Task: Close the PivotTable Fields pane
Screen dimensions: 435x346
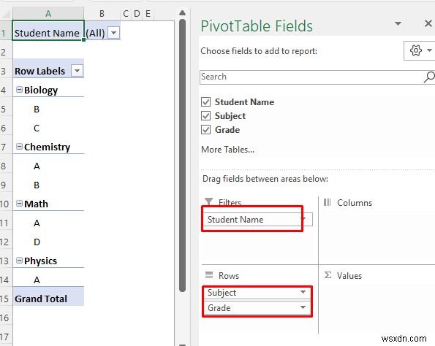Action: [428, 23]
